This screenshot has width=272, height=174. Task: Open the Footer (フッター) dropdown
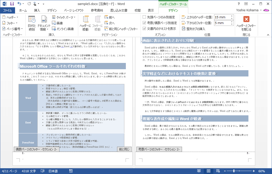(10, 23)
